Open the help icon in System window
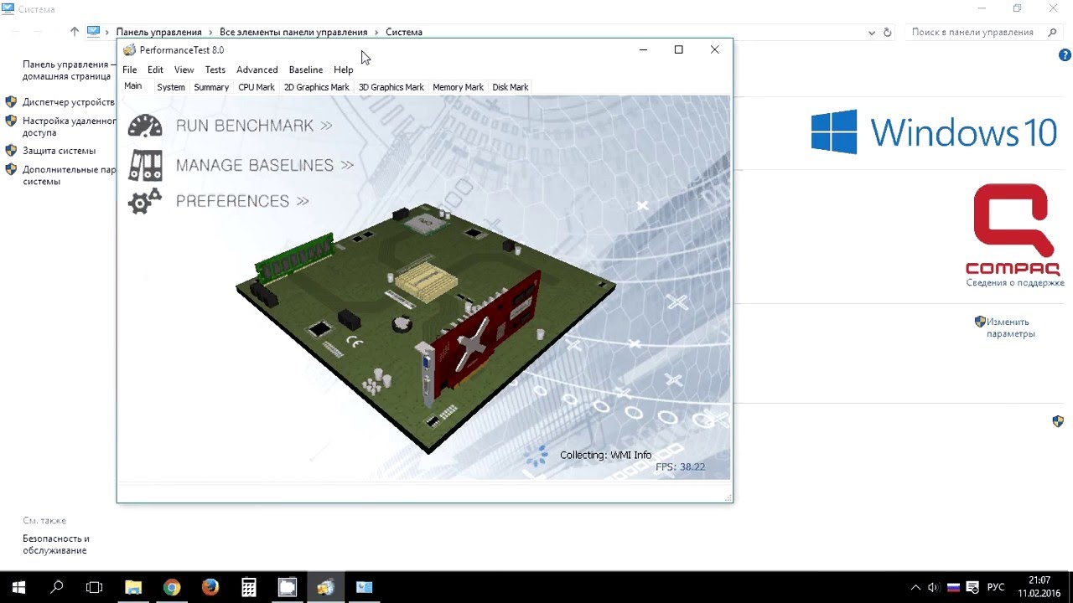Image resolution: width=1073 pixels, height=603 pixels. 1065,55
